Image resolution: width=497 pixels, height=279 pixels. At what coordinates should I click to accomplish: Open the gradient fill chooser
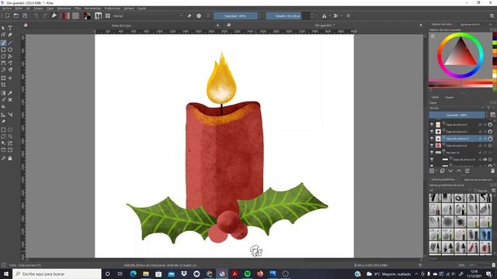pos(66,15)
